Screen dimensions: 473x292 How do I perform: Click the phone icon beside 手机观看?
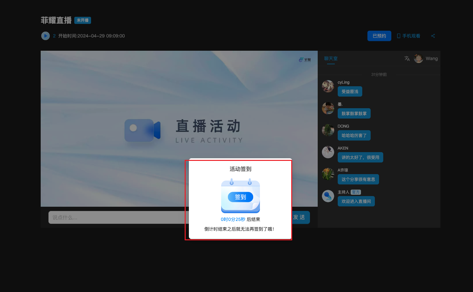pos(399,36)
